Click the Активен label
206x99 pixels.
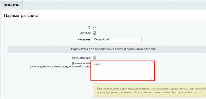tap(85, 33)
